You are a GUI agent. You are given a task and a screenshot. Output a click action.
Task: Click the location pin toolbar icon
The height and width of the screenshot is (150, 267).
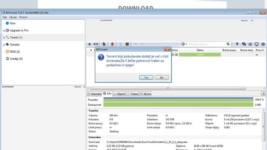[x=237, y=44]
